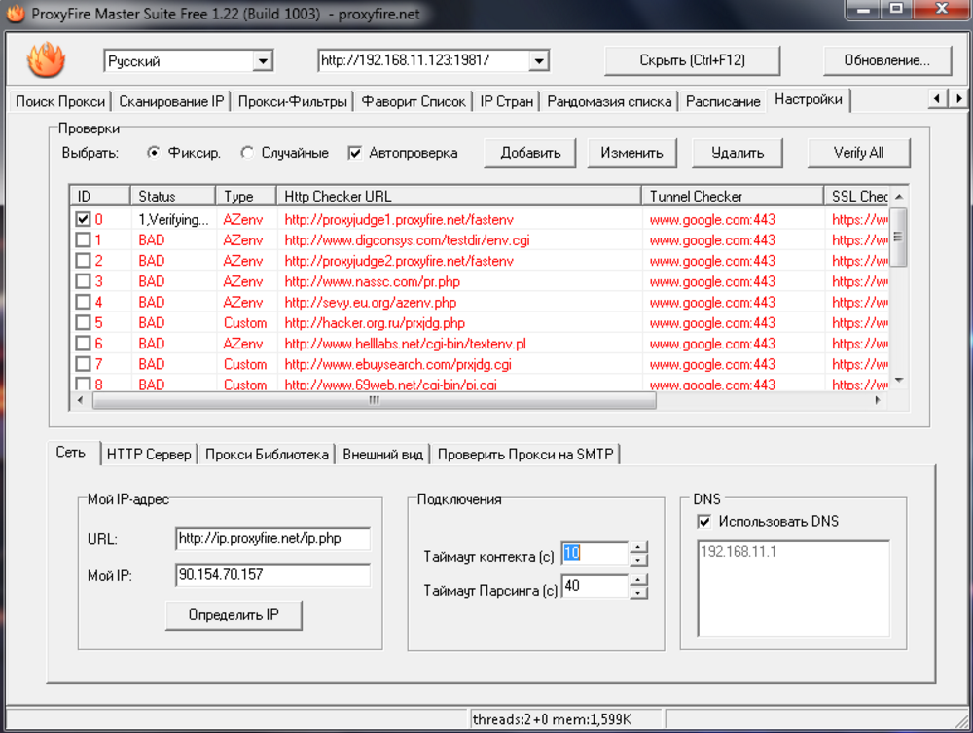Click horizontal scrollbar right arrow
This screenshot has width=973, height=733.
pyautogui.click(x=878, y=401)
